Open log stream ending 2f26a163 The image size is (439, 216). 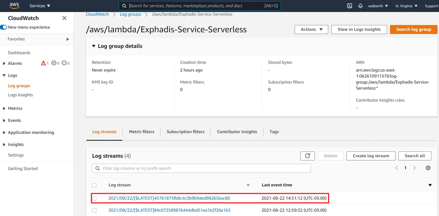tap(169, 210)
